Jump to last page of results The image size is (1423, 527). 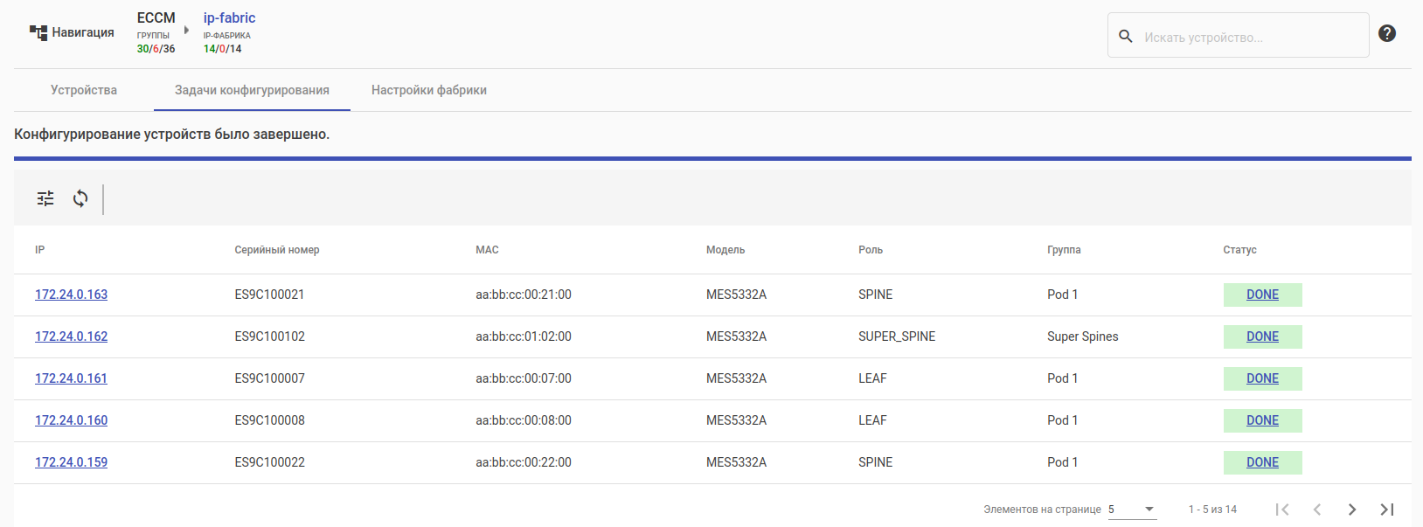point(1386,510)
